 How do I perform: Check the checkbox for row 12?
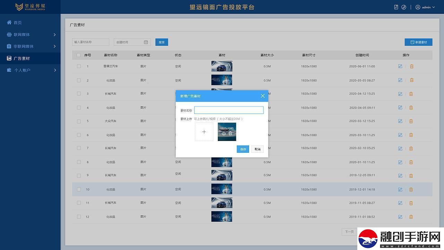tap(79, 217)
